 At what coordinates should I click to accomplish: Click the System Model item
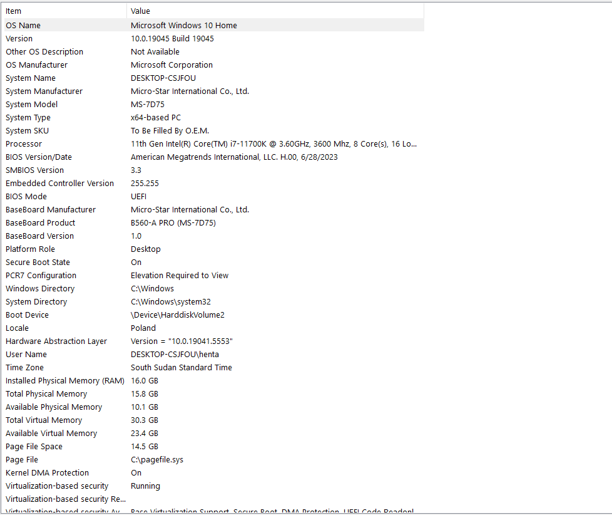32,105
